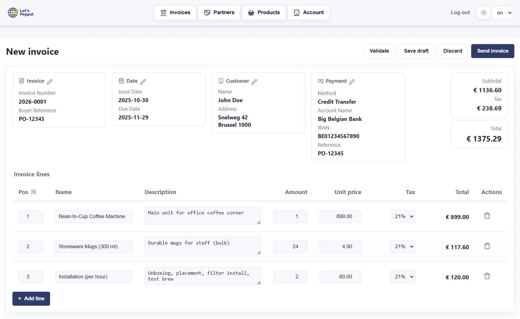Edit Customer section with pencil icon
Viewport: 520px width, 319px height.
point(254,82)
